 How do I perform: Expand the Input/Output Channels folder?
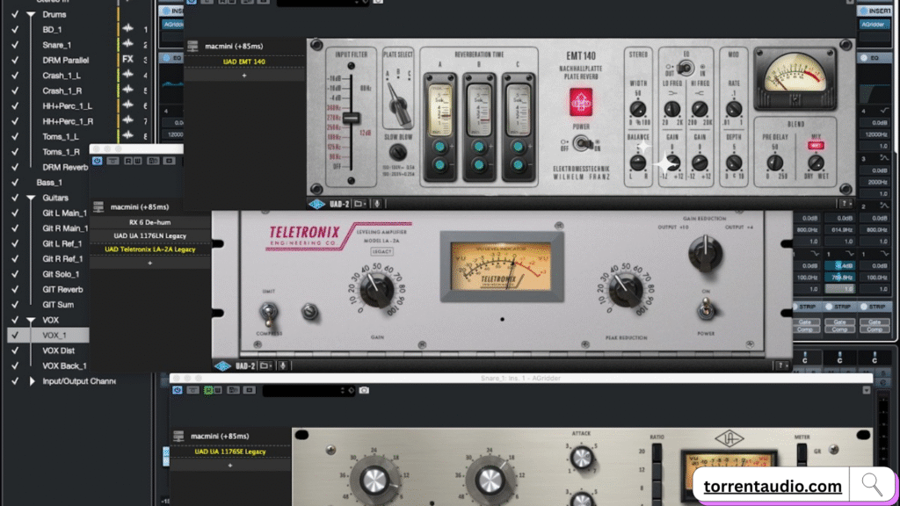coord(33,381)
